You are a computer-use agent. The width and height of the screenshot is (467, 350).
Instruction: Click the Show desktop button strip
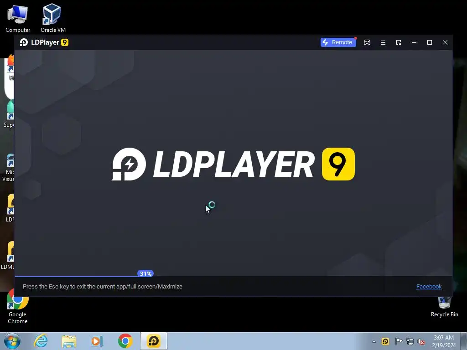464,341
